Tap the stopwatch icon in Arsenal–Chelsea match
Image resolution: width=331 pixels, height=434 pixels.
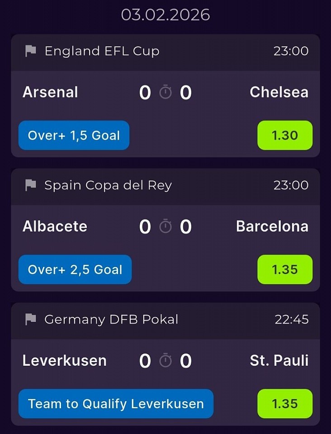[165, 92]
